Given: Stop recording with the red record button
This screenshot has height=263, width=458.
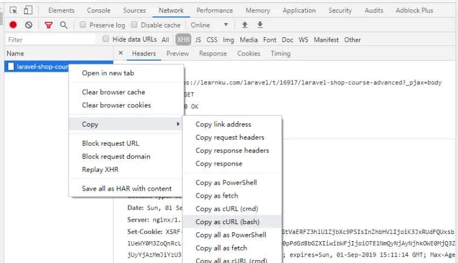Looking at the screenshot, I should click(13, 25).
